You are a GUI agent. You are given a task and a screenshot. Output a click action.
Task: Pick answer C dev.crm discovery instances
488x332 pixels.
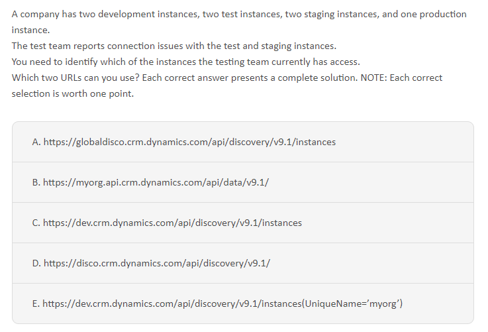click(242, 223)
